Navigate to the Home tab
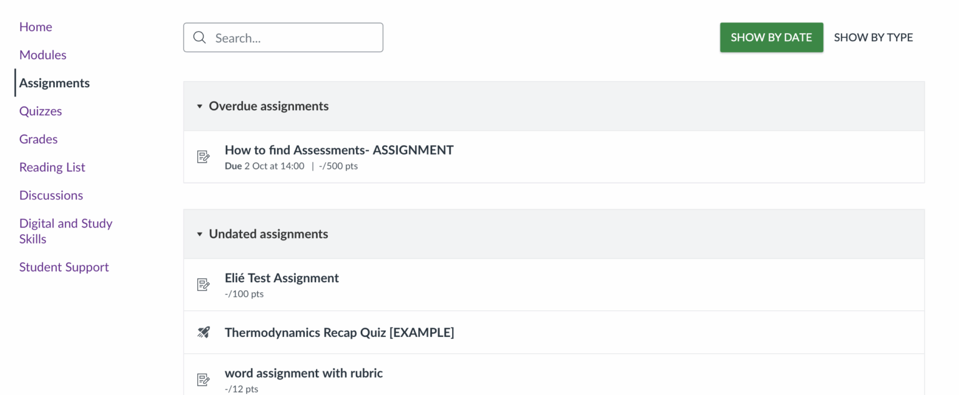Viewport: 959px width, 395px height. 36,27
